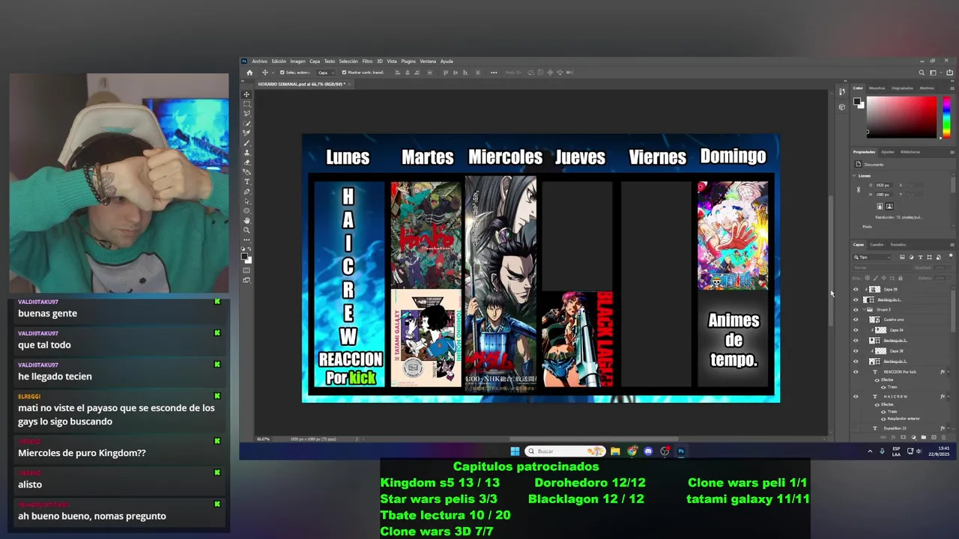Click the link layers chain icon
The width and height of the screenshot is (959, 539).
point(883,437)
